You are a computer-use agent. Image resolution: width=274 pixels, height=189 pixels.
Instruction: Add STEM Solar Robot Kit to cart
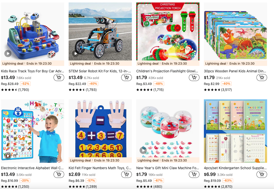tap(126, 78)
